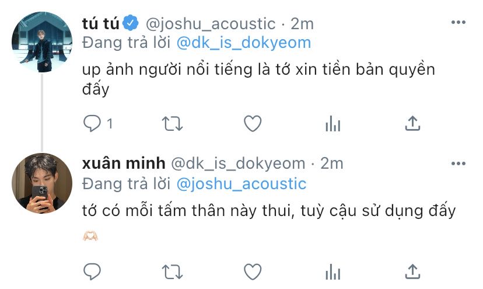
Task: Open xuân minh's profile picture
Action: [42, 183]
